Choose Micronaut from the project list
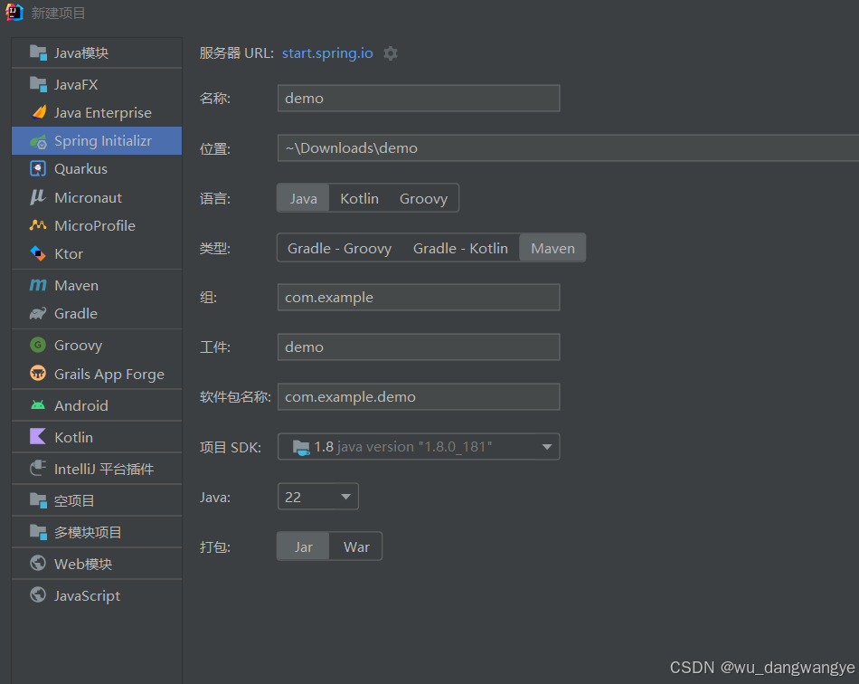The image size is (859, 684). click(x=97, y=197)
